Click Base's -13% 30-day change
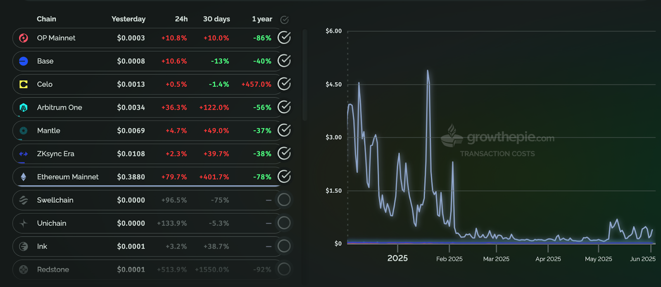The height and width of the screenshot is (287, 661). click(220, 61)
